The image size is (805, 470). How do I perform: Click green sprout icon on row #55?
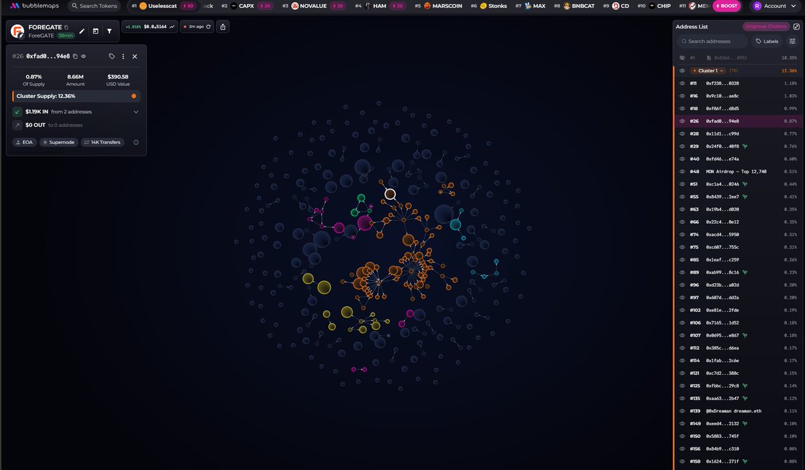coord(745,196)
